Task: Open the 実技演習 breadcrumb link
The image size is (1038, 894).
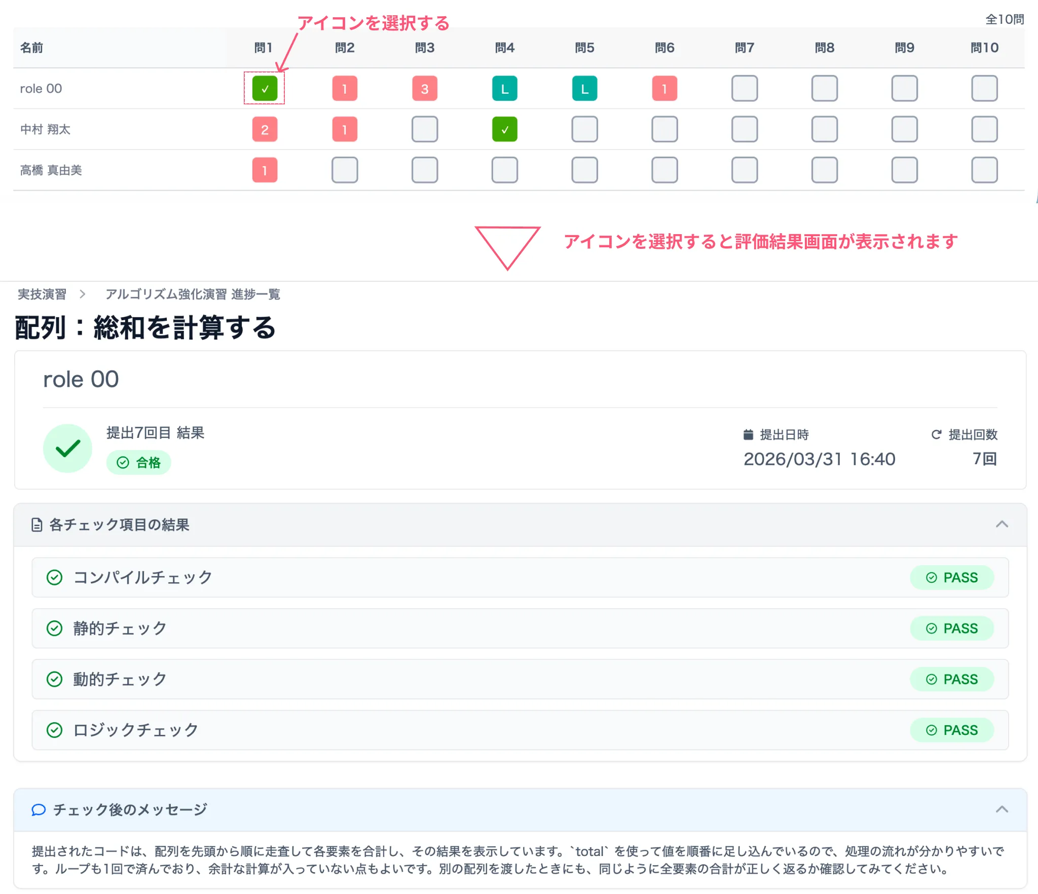Action: [41, 294]
